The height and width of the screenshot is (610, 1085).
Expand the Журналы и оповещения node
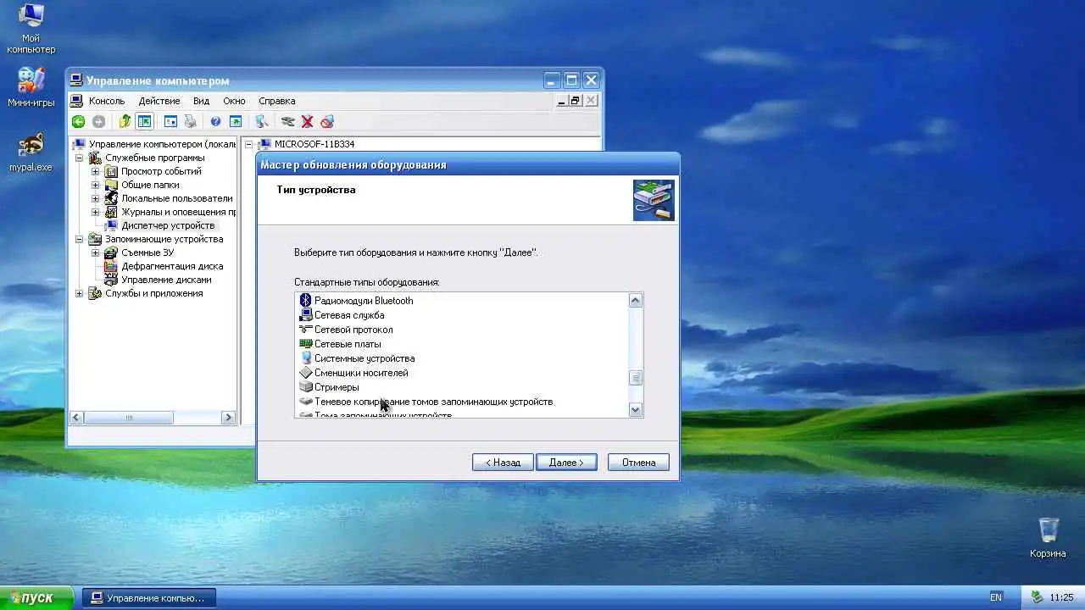(x=96, y=212)
